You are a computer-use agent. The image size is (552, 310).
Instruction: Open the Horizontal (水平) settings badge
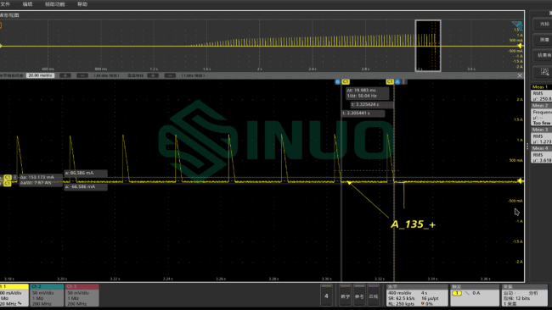tap(417, 296)
